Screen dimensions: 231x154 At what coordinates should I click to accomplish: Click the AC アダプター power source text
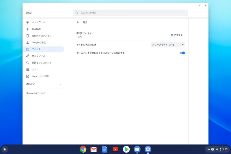(x=178, y=35)
